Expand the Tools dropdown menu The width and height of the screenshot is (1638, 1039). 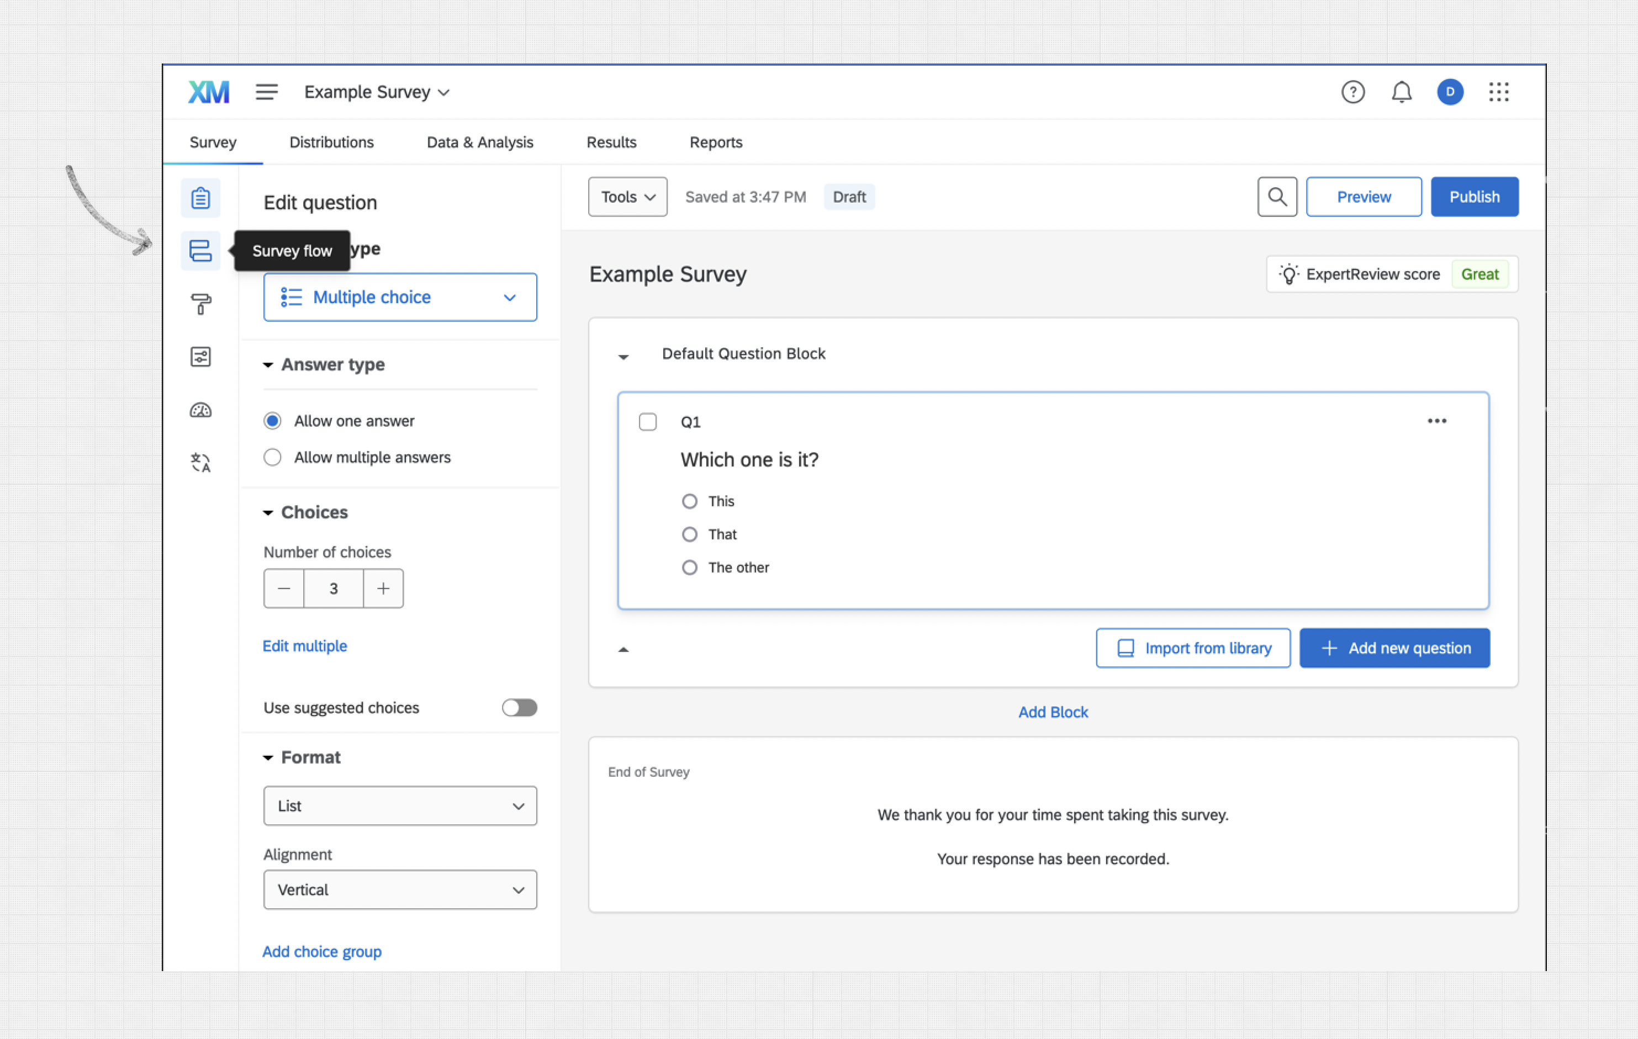pyautogui.click(x=627, y=197)
